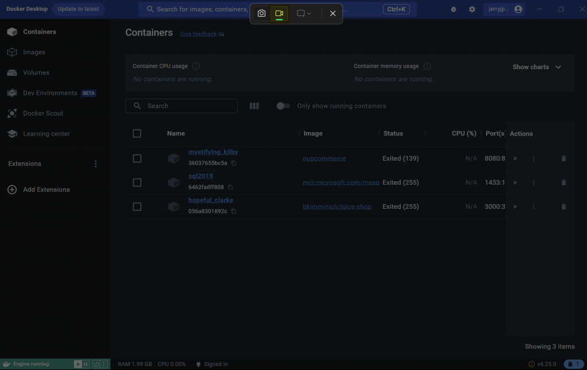
Task: Copy container ID 36037655bc5a
Action: (234, 163)
